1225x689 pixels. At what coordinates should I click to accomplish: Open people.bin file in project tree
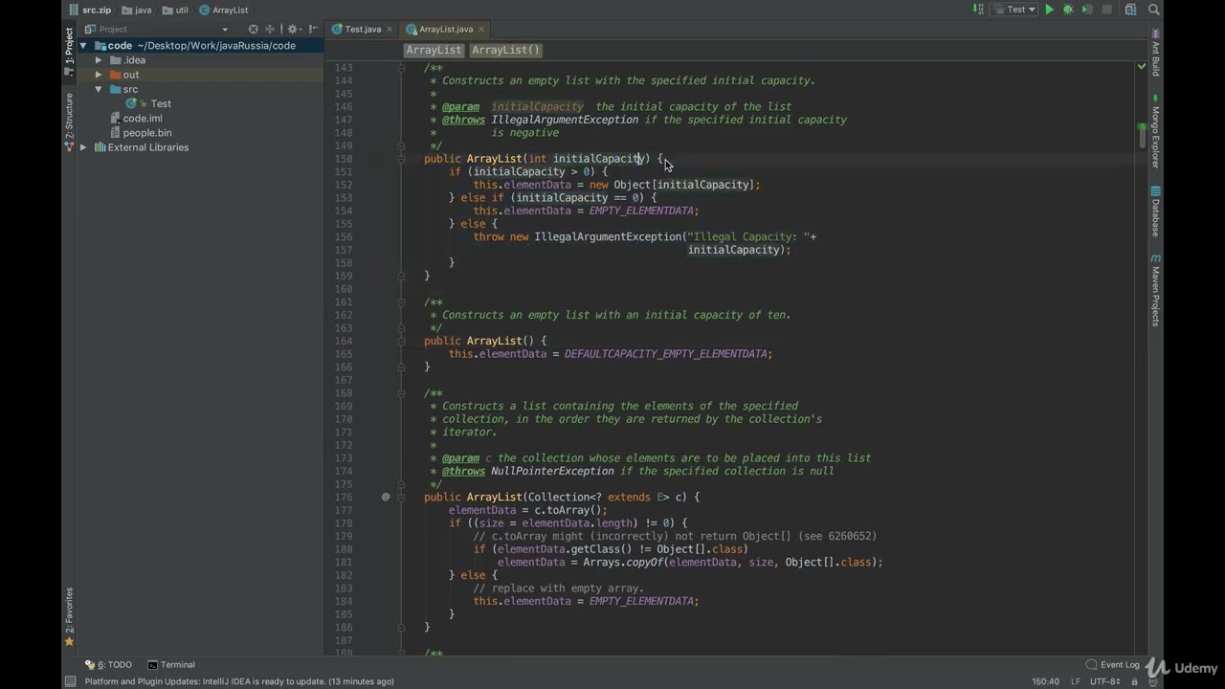click(x=147, y=133)
